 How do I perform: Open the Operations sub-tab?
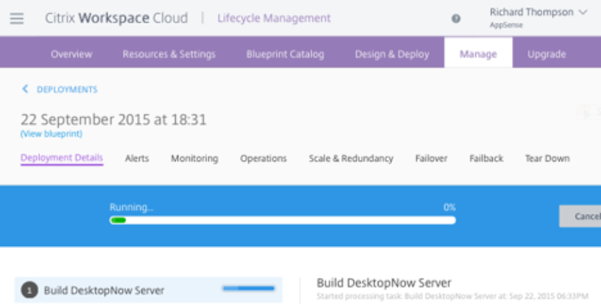point(263,159)
